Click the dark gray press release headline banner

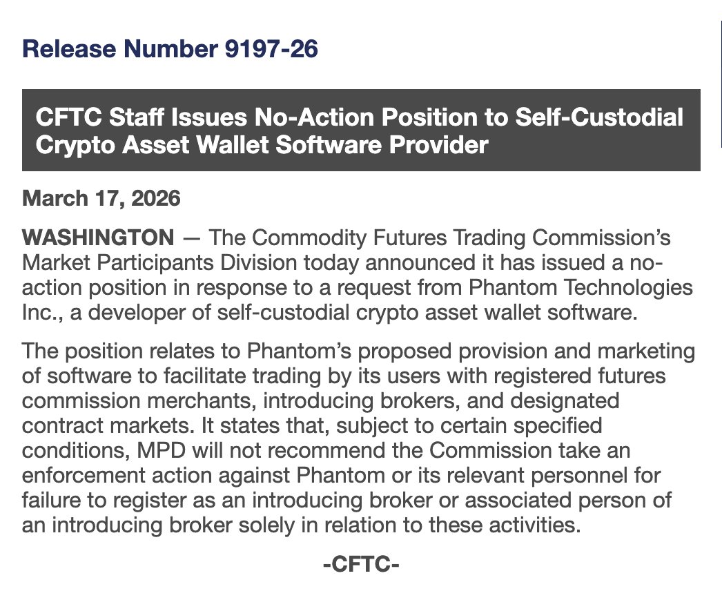[x=361, y=130]
